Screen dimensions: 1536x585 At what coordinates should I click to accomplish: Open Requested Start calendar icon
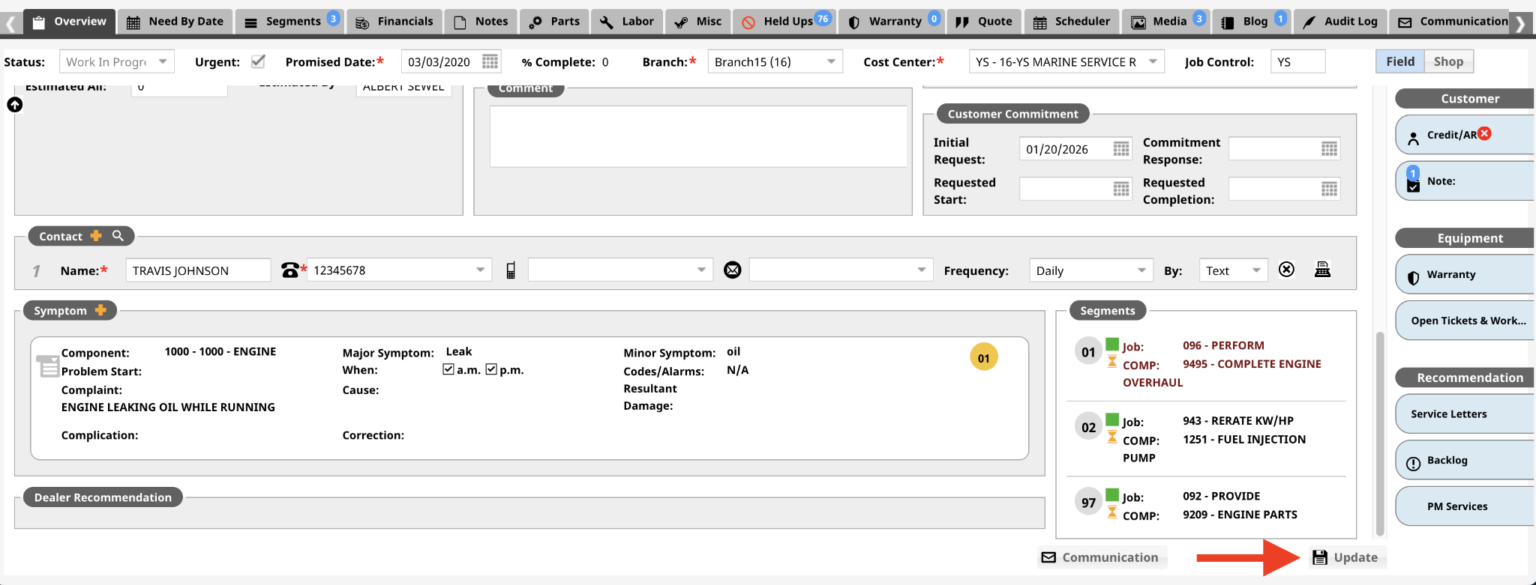[x=1121, y=189]
